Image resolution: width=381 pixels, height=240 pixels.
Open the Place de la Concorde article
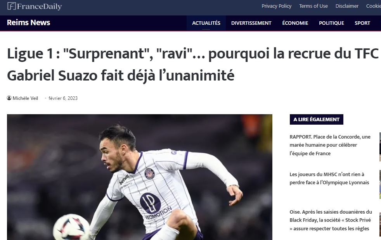click(330, 145)
